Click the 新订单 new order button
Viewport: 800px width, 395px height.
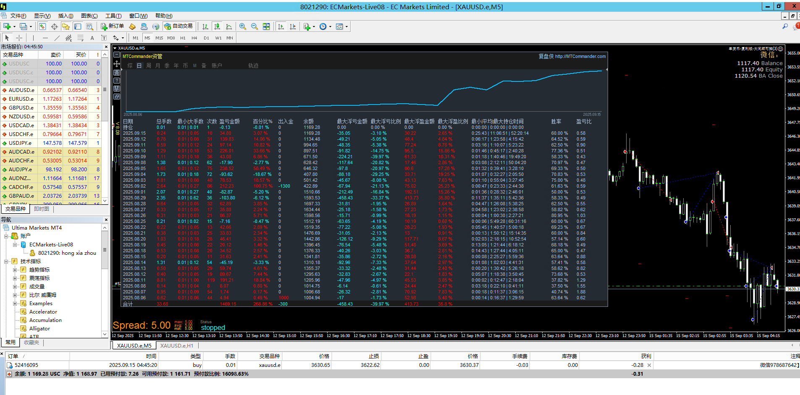[x=112, y=26]
